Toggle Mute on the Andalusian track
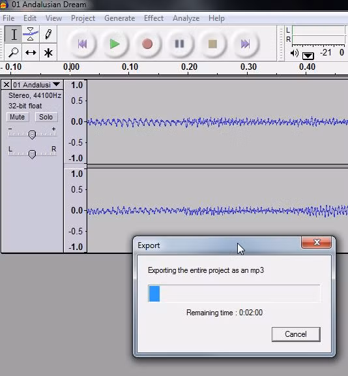 (x=18, y=117)
